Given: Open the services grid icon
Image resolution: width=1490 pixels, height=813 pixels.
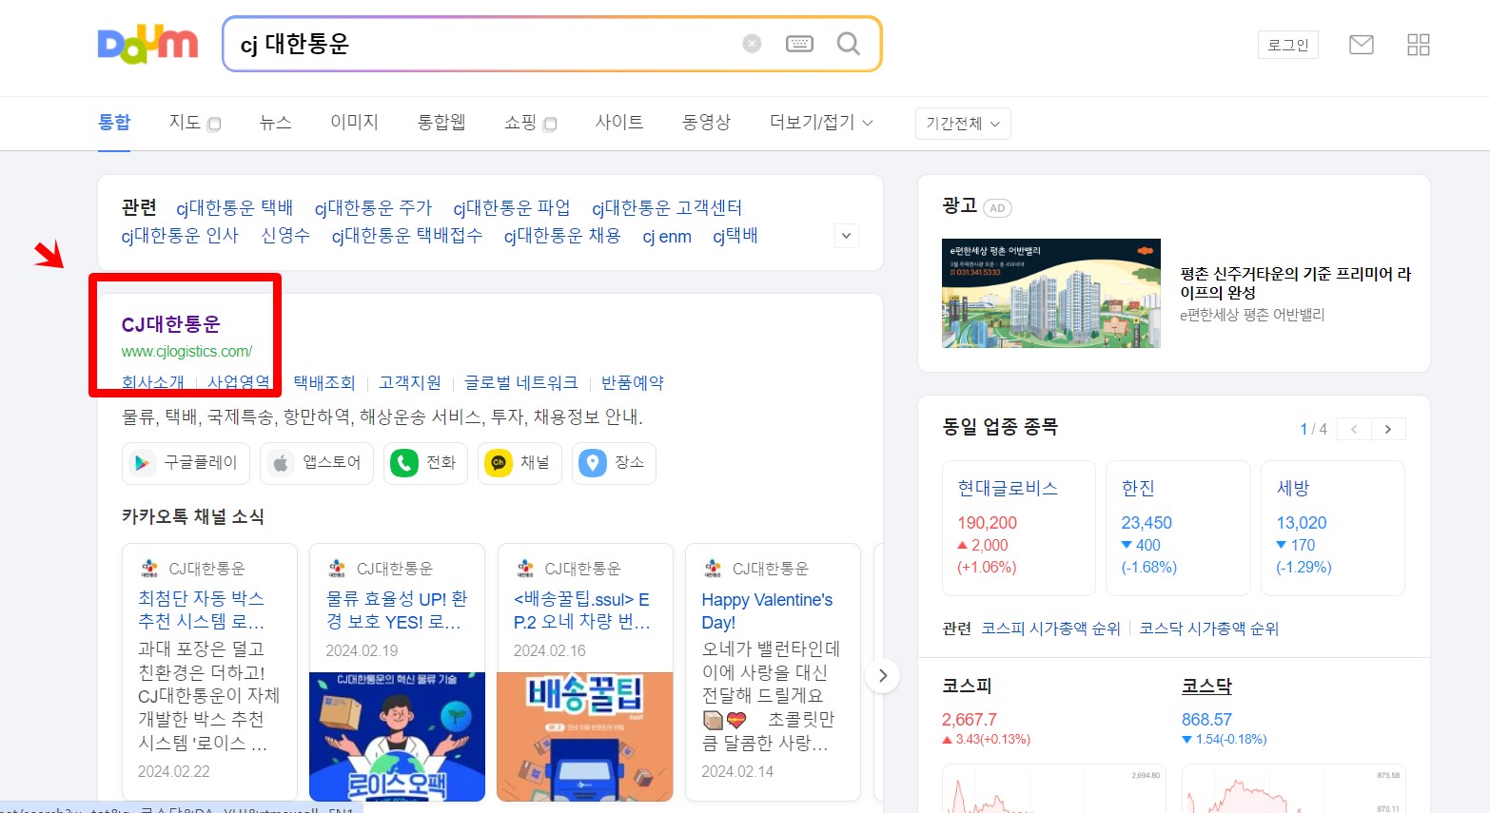Looking at the screenshot, I should [1419, 45].
